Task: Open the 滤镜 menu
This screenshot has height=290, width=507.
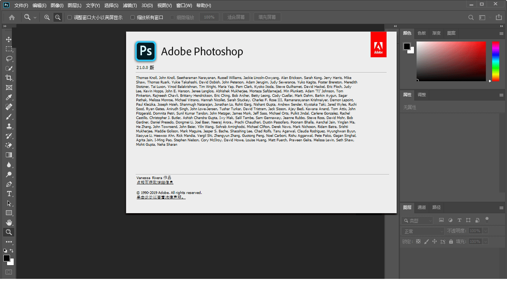Action: (x=130, y=5)
